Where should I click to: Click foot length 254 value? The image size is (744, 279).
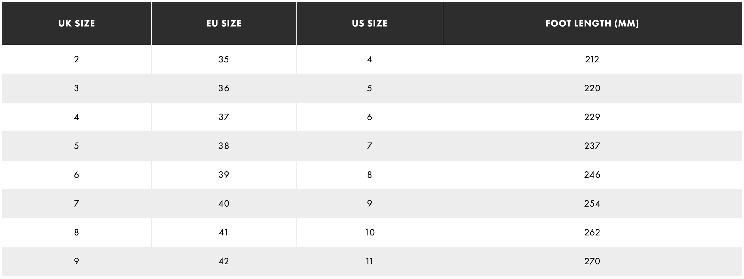click(x=592, y=204)
